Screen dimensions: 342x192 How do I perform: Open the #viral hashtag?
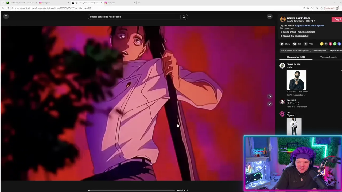313,26
